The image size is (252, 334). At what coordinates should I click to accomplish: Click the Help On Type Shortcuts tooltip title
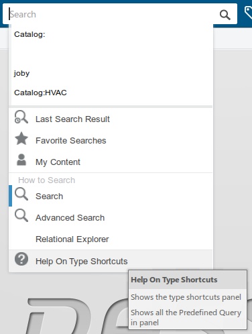(174, 280)
